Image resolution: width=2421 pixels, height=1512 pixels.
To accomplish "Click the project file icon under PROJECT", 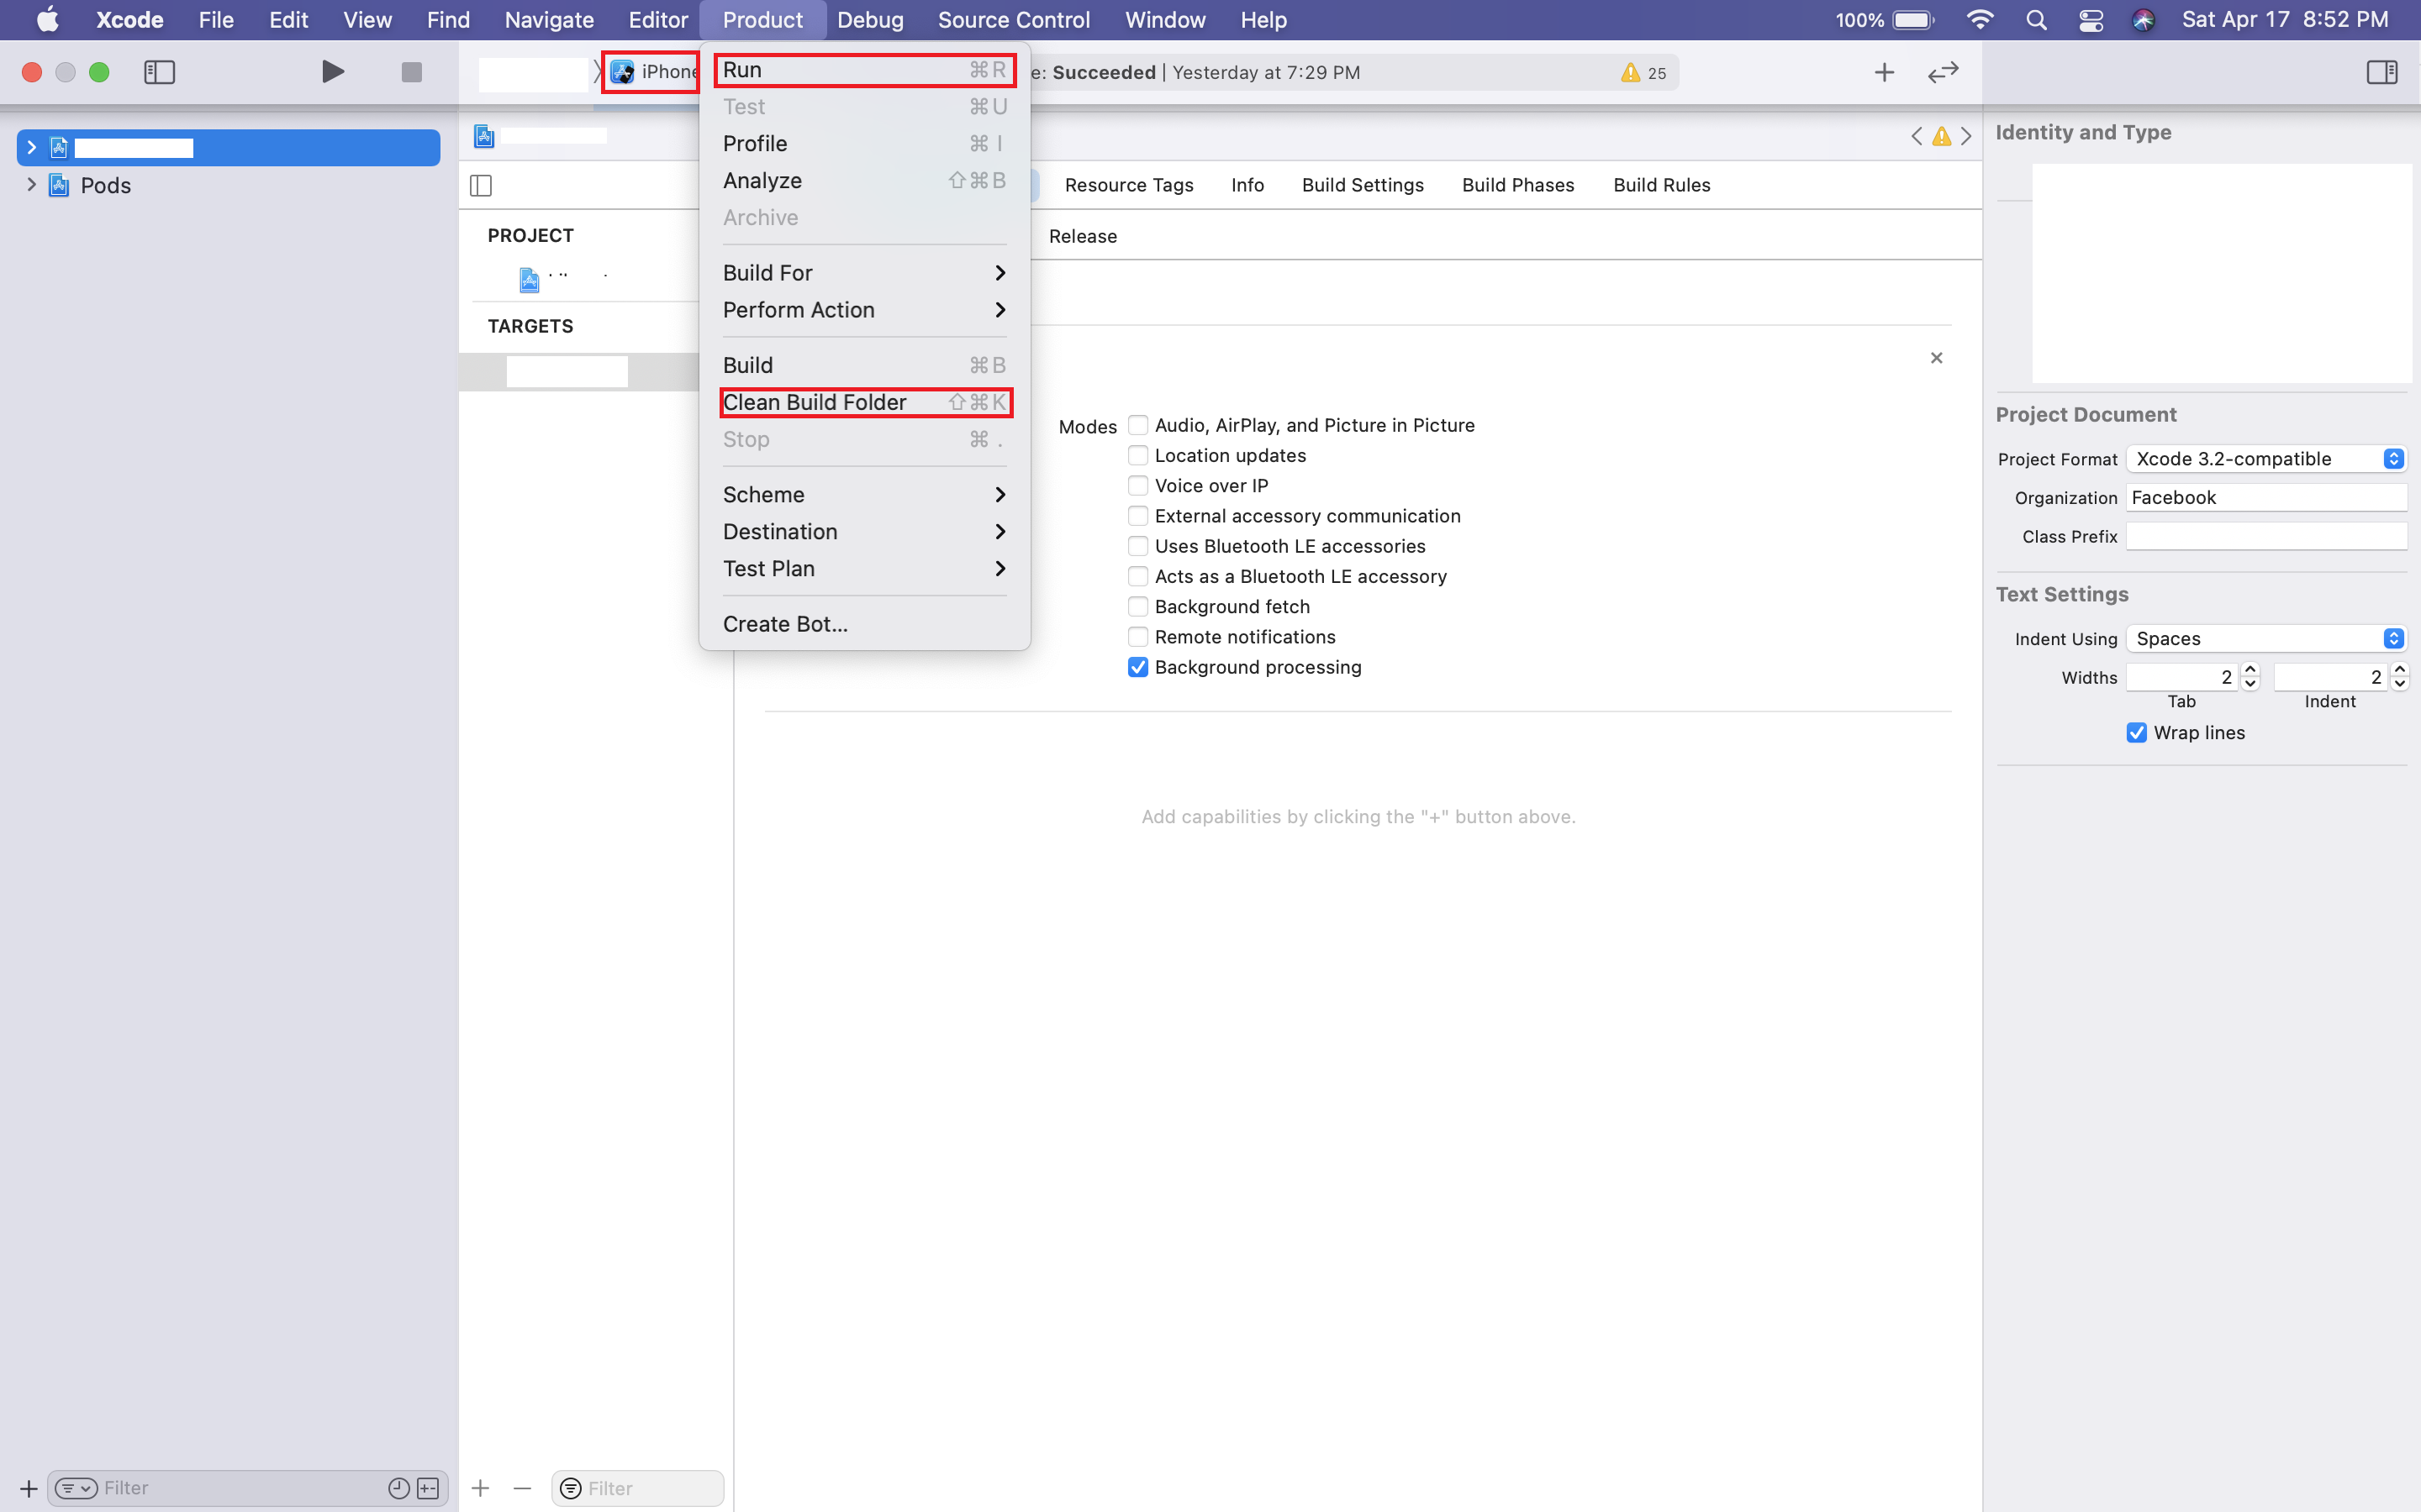I will [530, 280].
